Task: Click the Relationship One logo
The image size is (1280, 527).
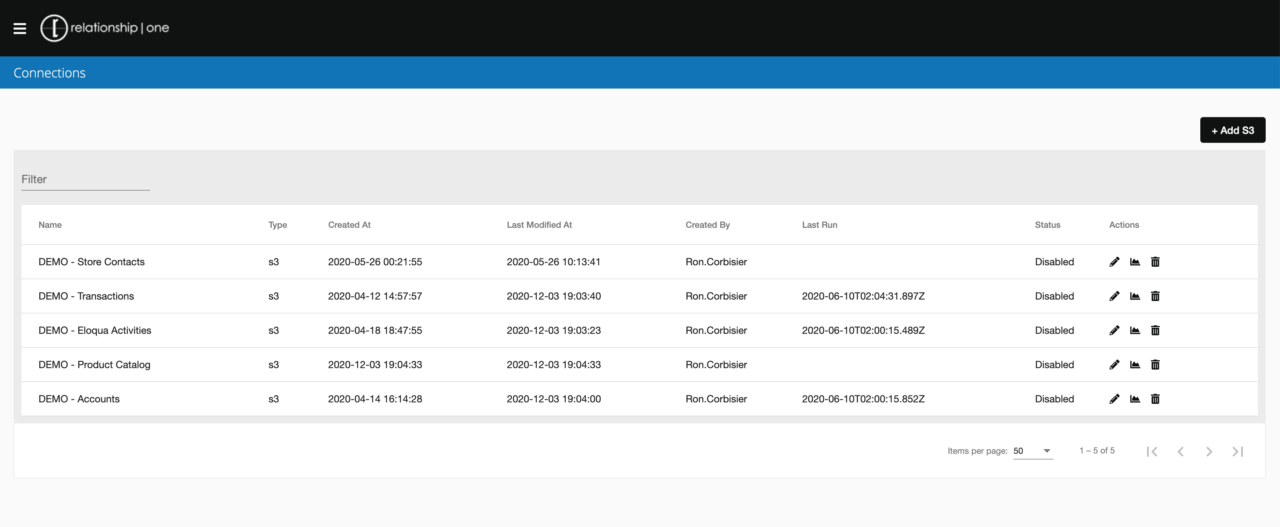Action: 105,28
